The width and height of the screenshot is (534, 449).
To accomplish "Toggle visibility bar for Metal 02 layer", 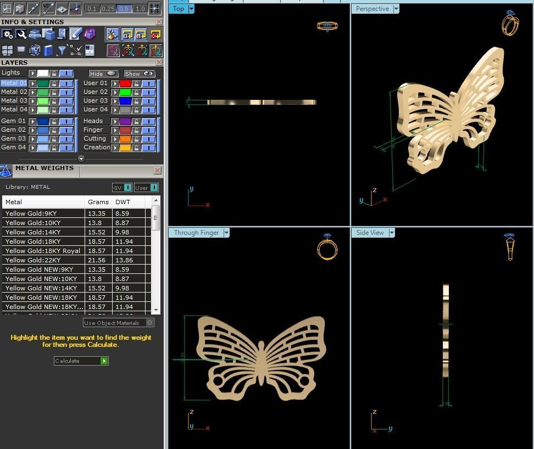I will tap(66, 92).
